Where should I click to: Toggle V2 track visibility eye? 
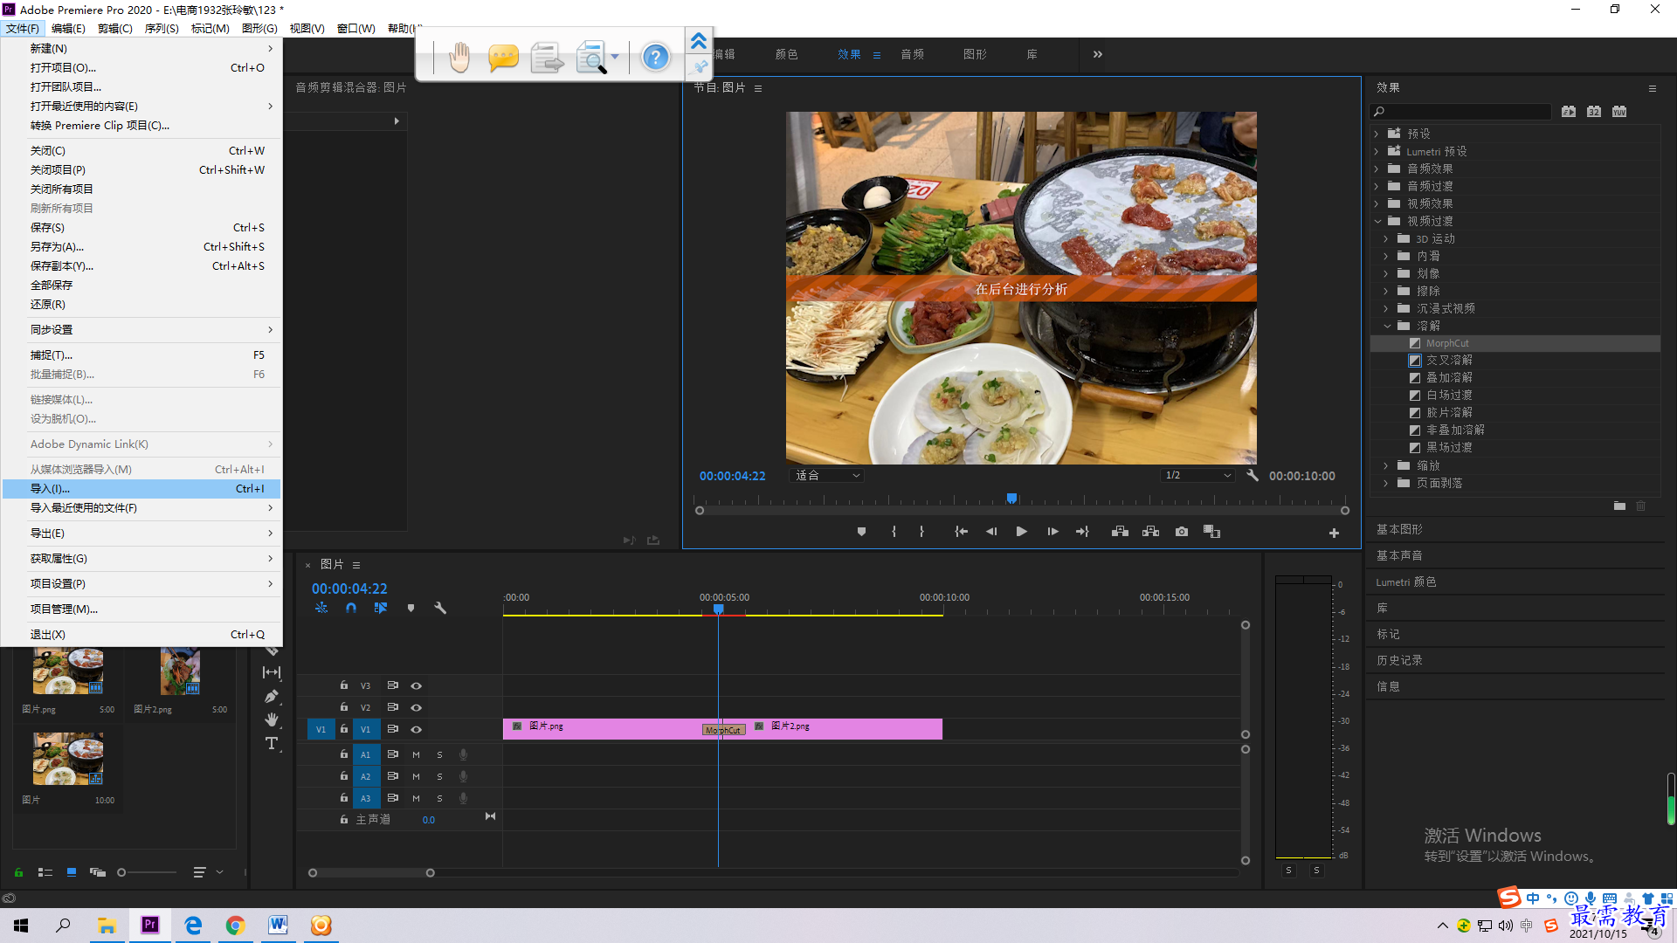417,708
